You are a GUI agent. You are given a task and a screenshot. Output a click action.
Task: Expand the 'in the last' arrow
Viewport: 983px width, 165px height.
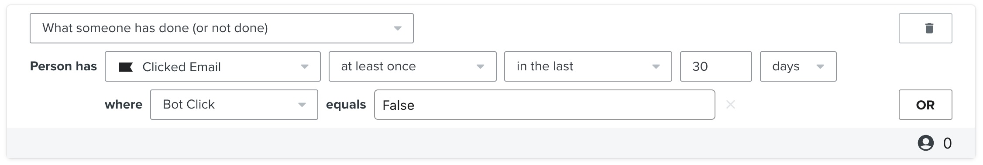(x=656, y=67)
